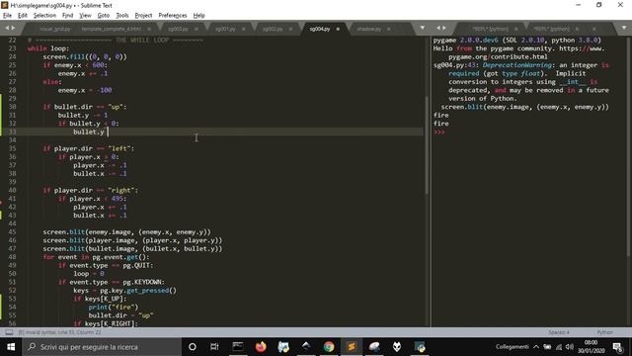Open Cortana circle icon in taskbar
The image size is (632, 356).
(x=193, y=347)
